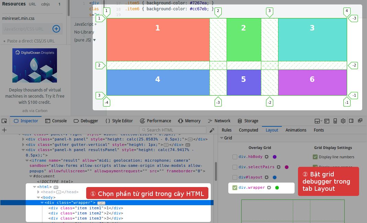The height and width of the screenshot is (223, 367).
Task: Toggle Display line numbers checkbox
Action: click(x=315, y=157)
